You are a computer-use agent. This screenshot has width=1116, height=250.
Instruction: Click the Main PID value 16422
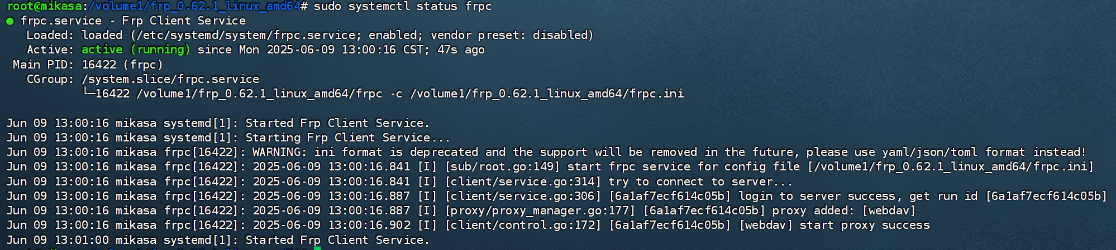(x=99, y=65)
